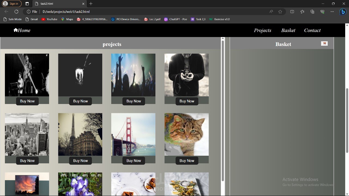Image resolution: width=349 pixels, height=196 pixels.
Task: Open the Collections icon
Action: (x=312, y=12)
